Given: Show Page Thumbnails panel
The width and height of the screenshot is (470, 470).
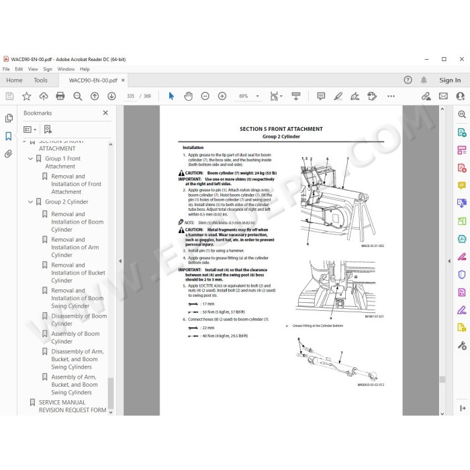Looking at the screenshot, I should pos(9,118).
